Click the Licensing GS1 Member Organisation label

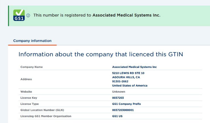click(46, 116)
